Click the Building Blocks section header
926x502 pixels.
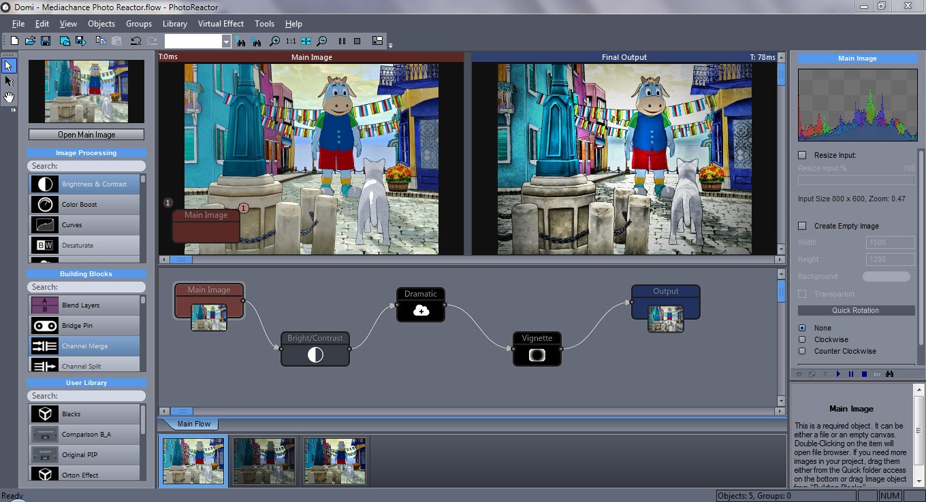(x=86, y=274)
